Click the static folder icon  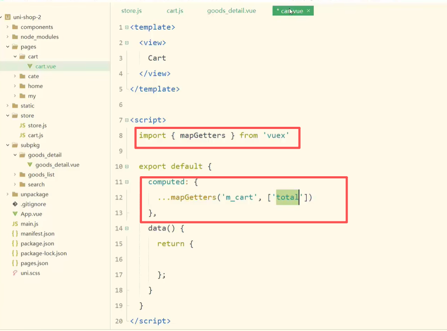click(15, 105)
